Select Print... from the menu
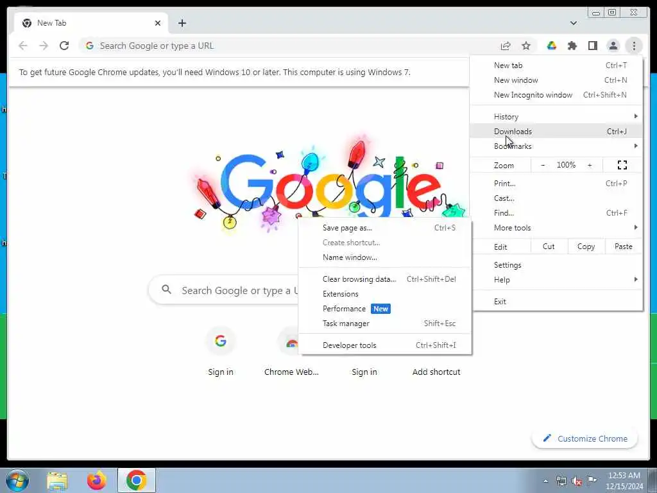657x493 pixels. click(x=556, y=183)
